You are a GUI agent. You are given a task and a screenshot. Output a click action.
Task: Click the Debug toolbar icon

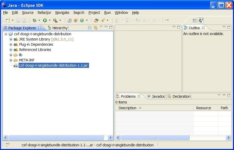(x=34, y=20)
